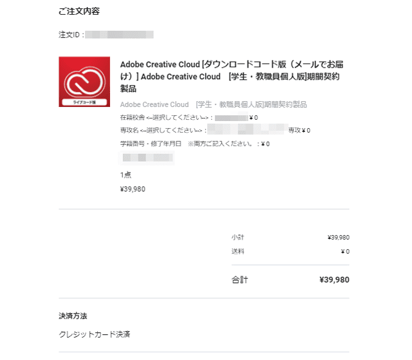The height and width of the screenshot is (360, 412).
Task: Click the 専攻名 option line
Action: point(215,130)
